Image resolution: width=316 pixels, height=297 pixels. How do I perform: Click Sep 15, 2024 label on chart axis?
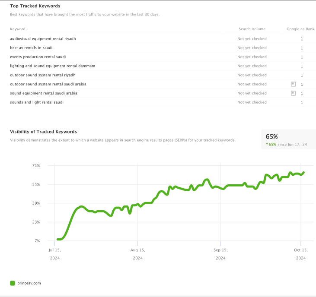point(220,254)
